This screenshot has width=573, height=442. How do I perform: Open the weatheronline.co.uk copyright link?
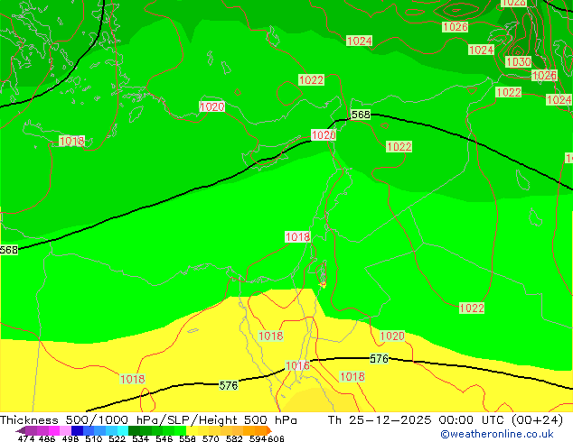497,434
